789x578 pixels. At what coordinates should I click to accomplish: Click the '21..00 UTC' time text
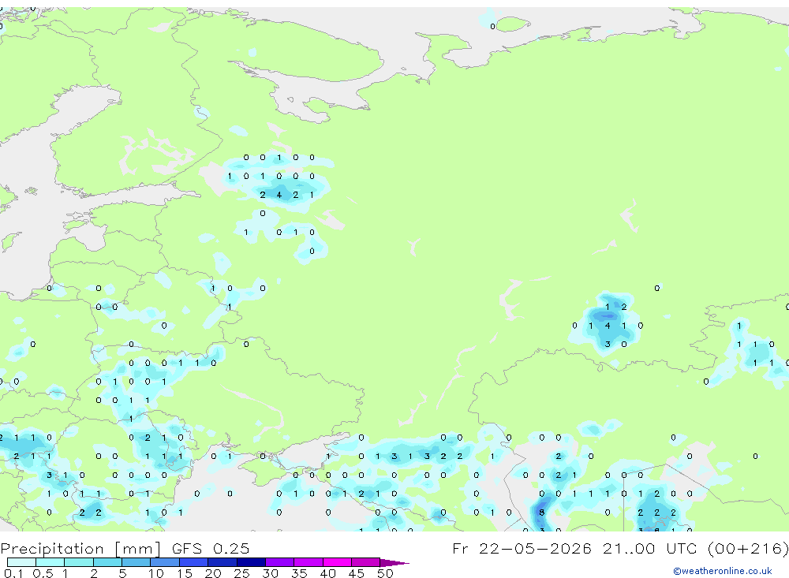click(x=652, y=548)
